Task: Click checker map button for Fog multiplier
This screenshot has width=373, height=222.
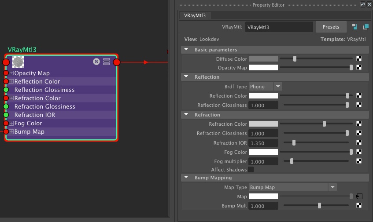Action: point(359,161)
